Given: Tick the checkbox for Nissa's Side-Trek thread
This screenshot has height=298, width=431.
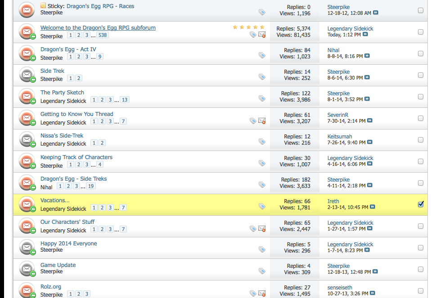Looking at the screenshot, I should point(421,140).
